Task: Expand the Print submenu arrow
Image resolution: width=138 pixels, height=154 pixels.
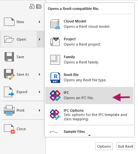Action: pos(40,110)
